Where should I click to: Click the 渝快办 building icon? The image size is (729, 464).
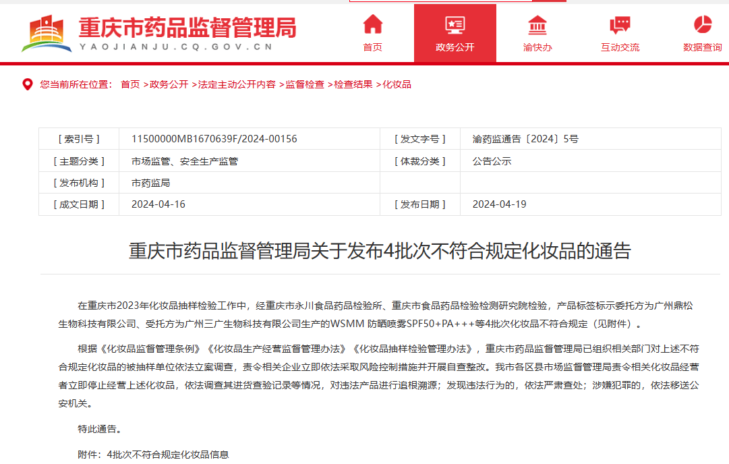point(537,24)
